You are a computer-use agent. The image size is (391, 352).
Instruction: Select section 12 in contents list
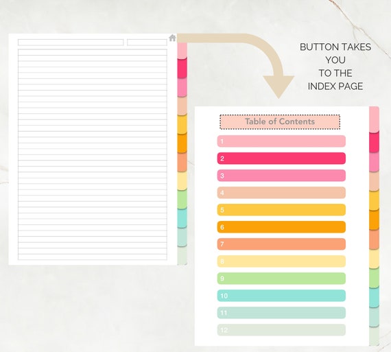click(281, 330)
